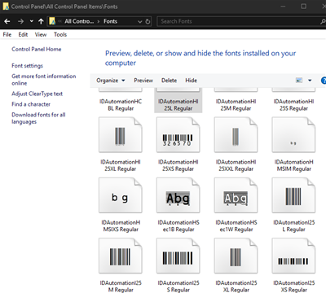
Task: Click IDAutomationHI25XXL Regular file name
Action: tap(236, 165)
